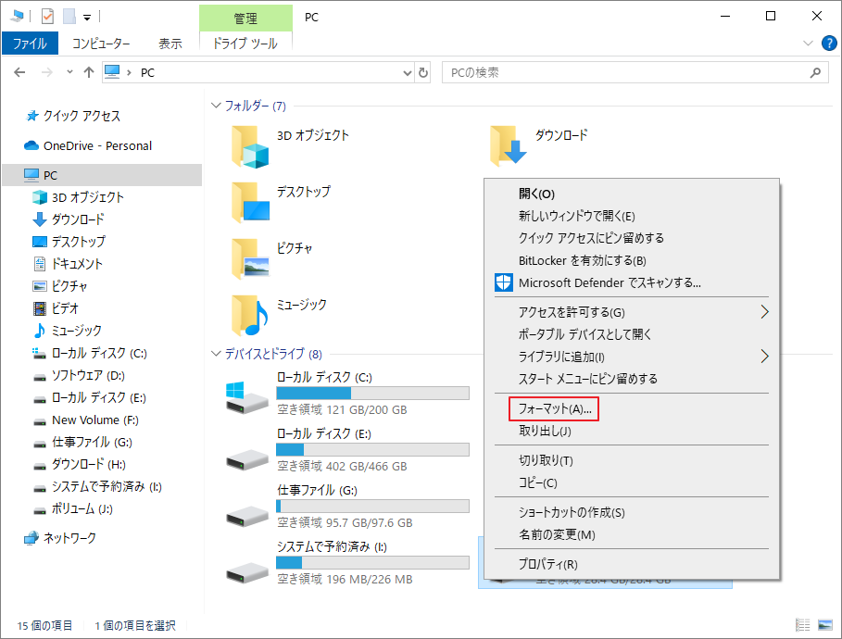Select ドキュメント in navigation pane

click(77, 264)
